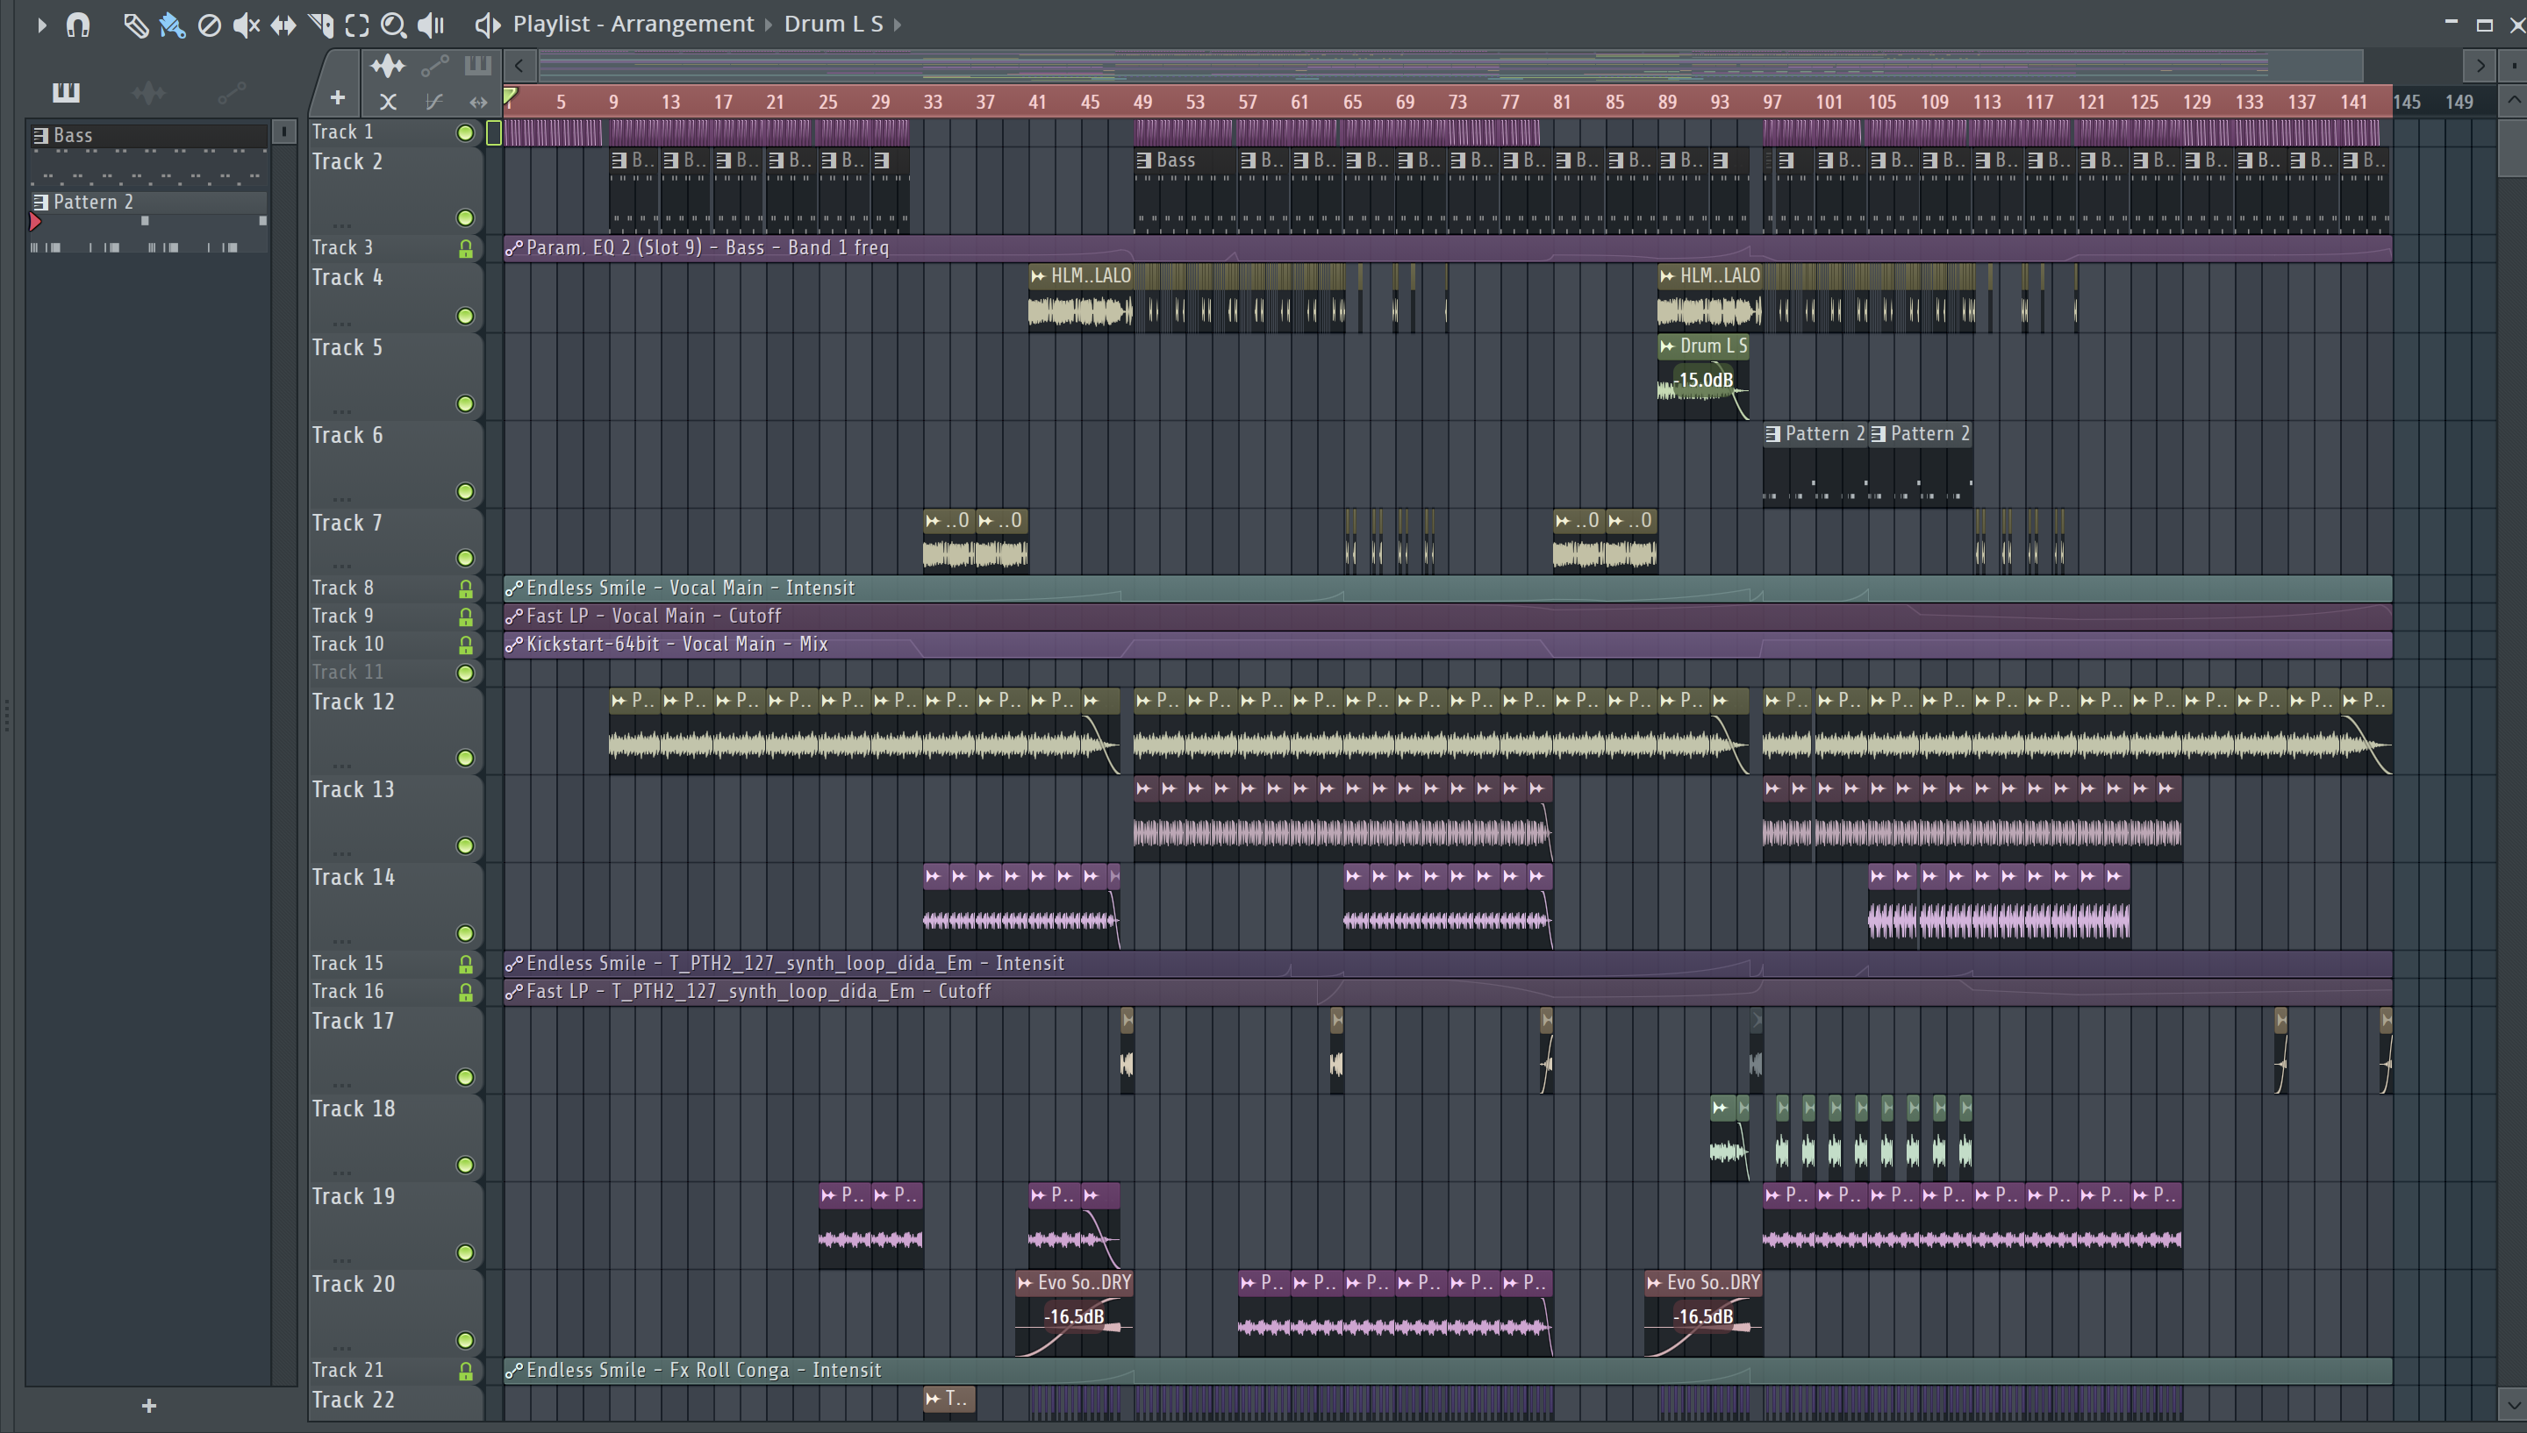Screen dimensions: 2527x1433
Task: Click the curve fade icon
Action: click(434, 102)
